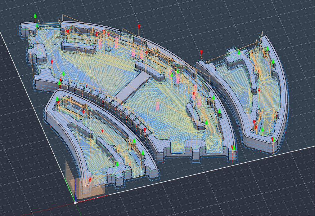
Task: Select the red marker at the right curved part's pointed tip
Action: [x=272, y=140]
